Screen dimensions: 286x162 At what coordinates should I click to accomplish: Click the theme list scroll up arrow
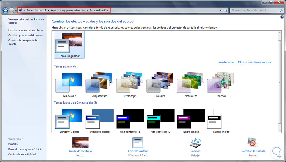point(280,33)
